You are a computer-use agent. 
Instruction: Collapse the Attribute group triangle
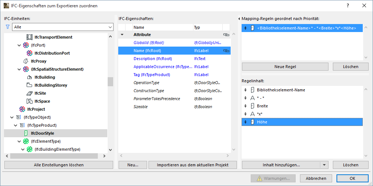tap(122, 35)
